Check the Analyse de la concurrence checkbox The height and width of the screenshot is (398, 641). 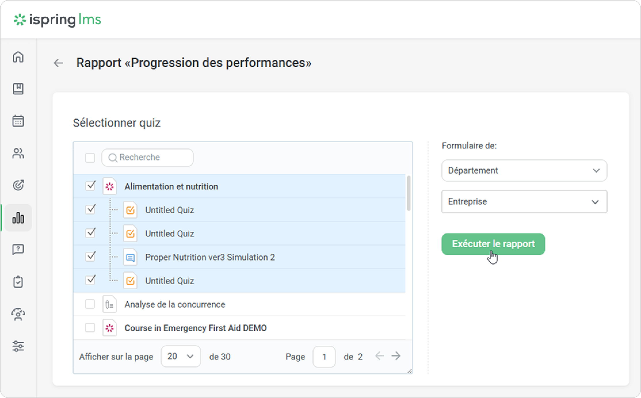[90, 304]
